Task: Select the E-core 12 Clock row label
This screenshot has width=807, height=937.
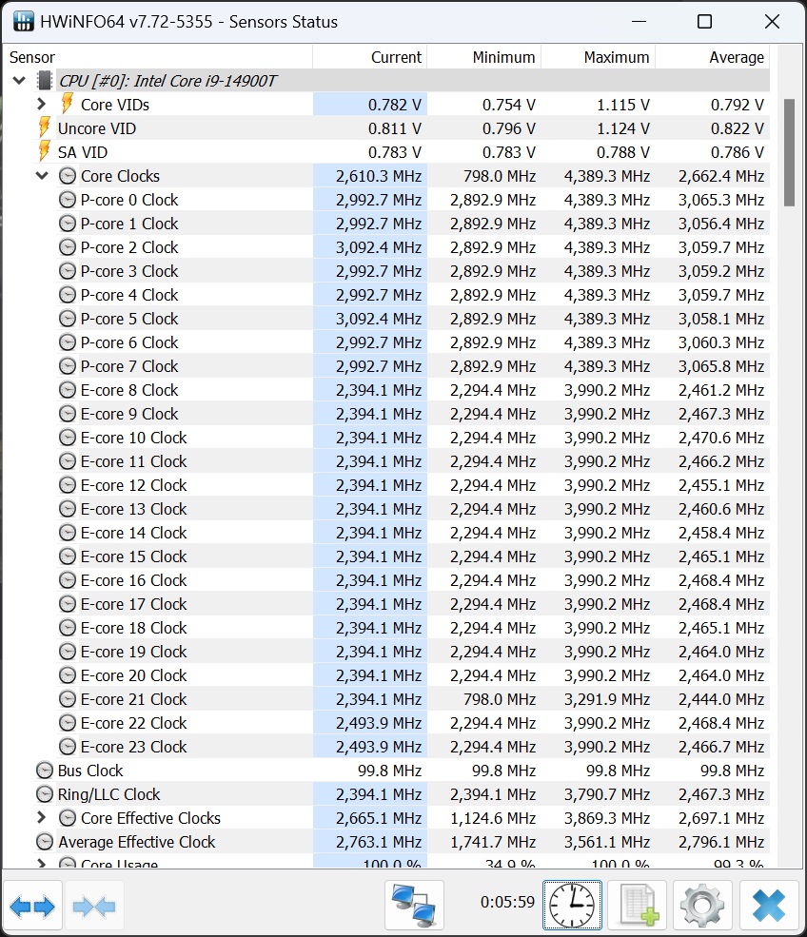Action: tap(134, 484)
